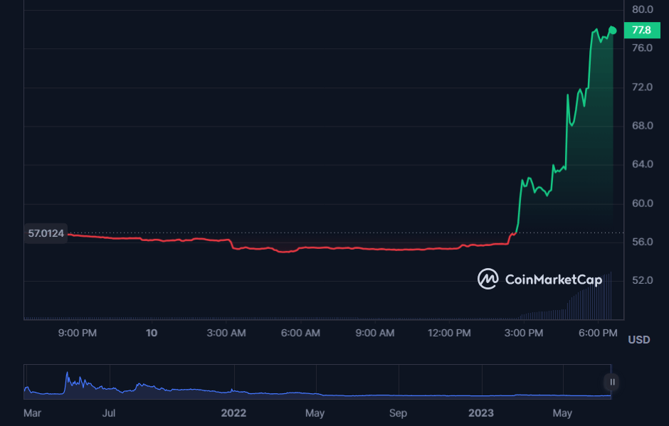Screen dimensions: 669x426
Task: Click the 12:00 PM time axis label
Action: point(449,333)
